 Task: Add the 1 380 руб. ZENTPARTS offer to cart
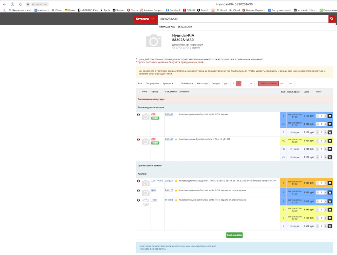coord(330,183)
